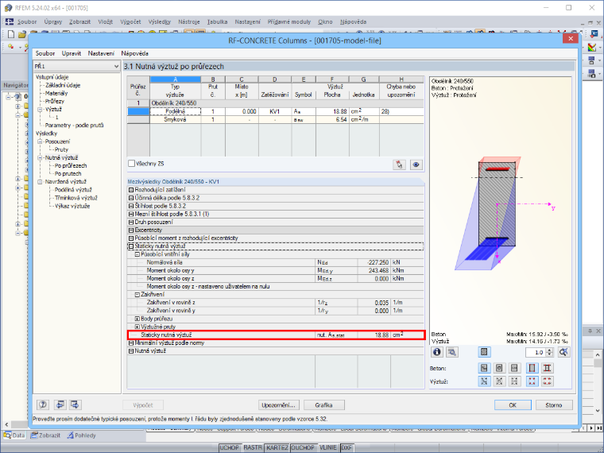
Task: Click the pick-member cursor icon beside the eye
Action: click(x=399, y=165)
